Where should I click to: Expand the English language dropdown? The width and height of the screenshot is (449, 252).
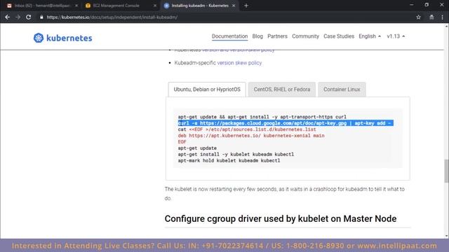370,36
